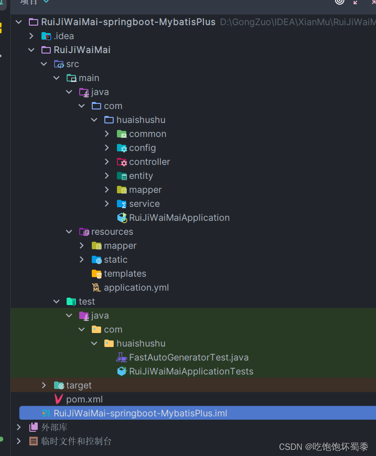Screen dimensions: 376x456
Task: Click the java source root icon under main
Action: coord(84,92)
